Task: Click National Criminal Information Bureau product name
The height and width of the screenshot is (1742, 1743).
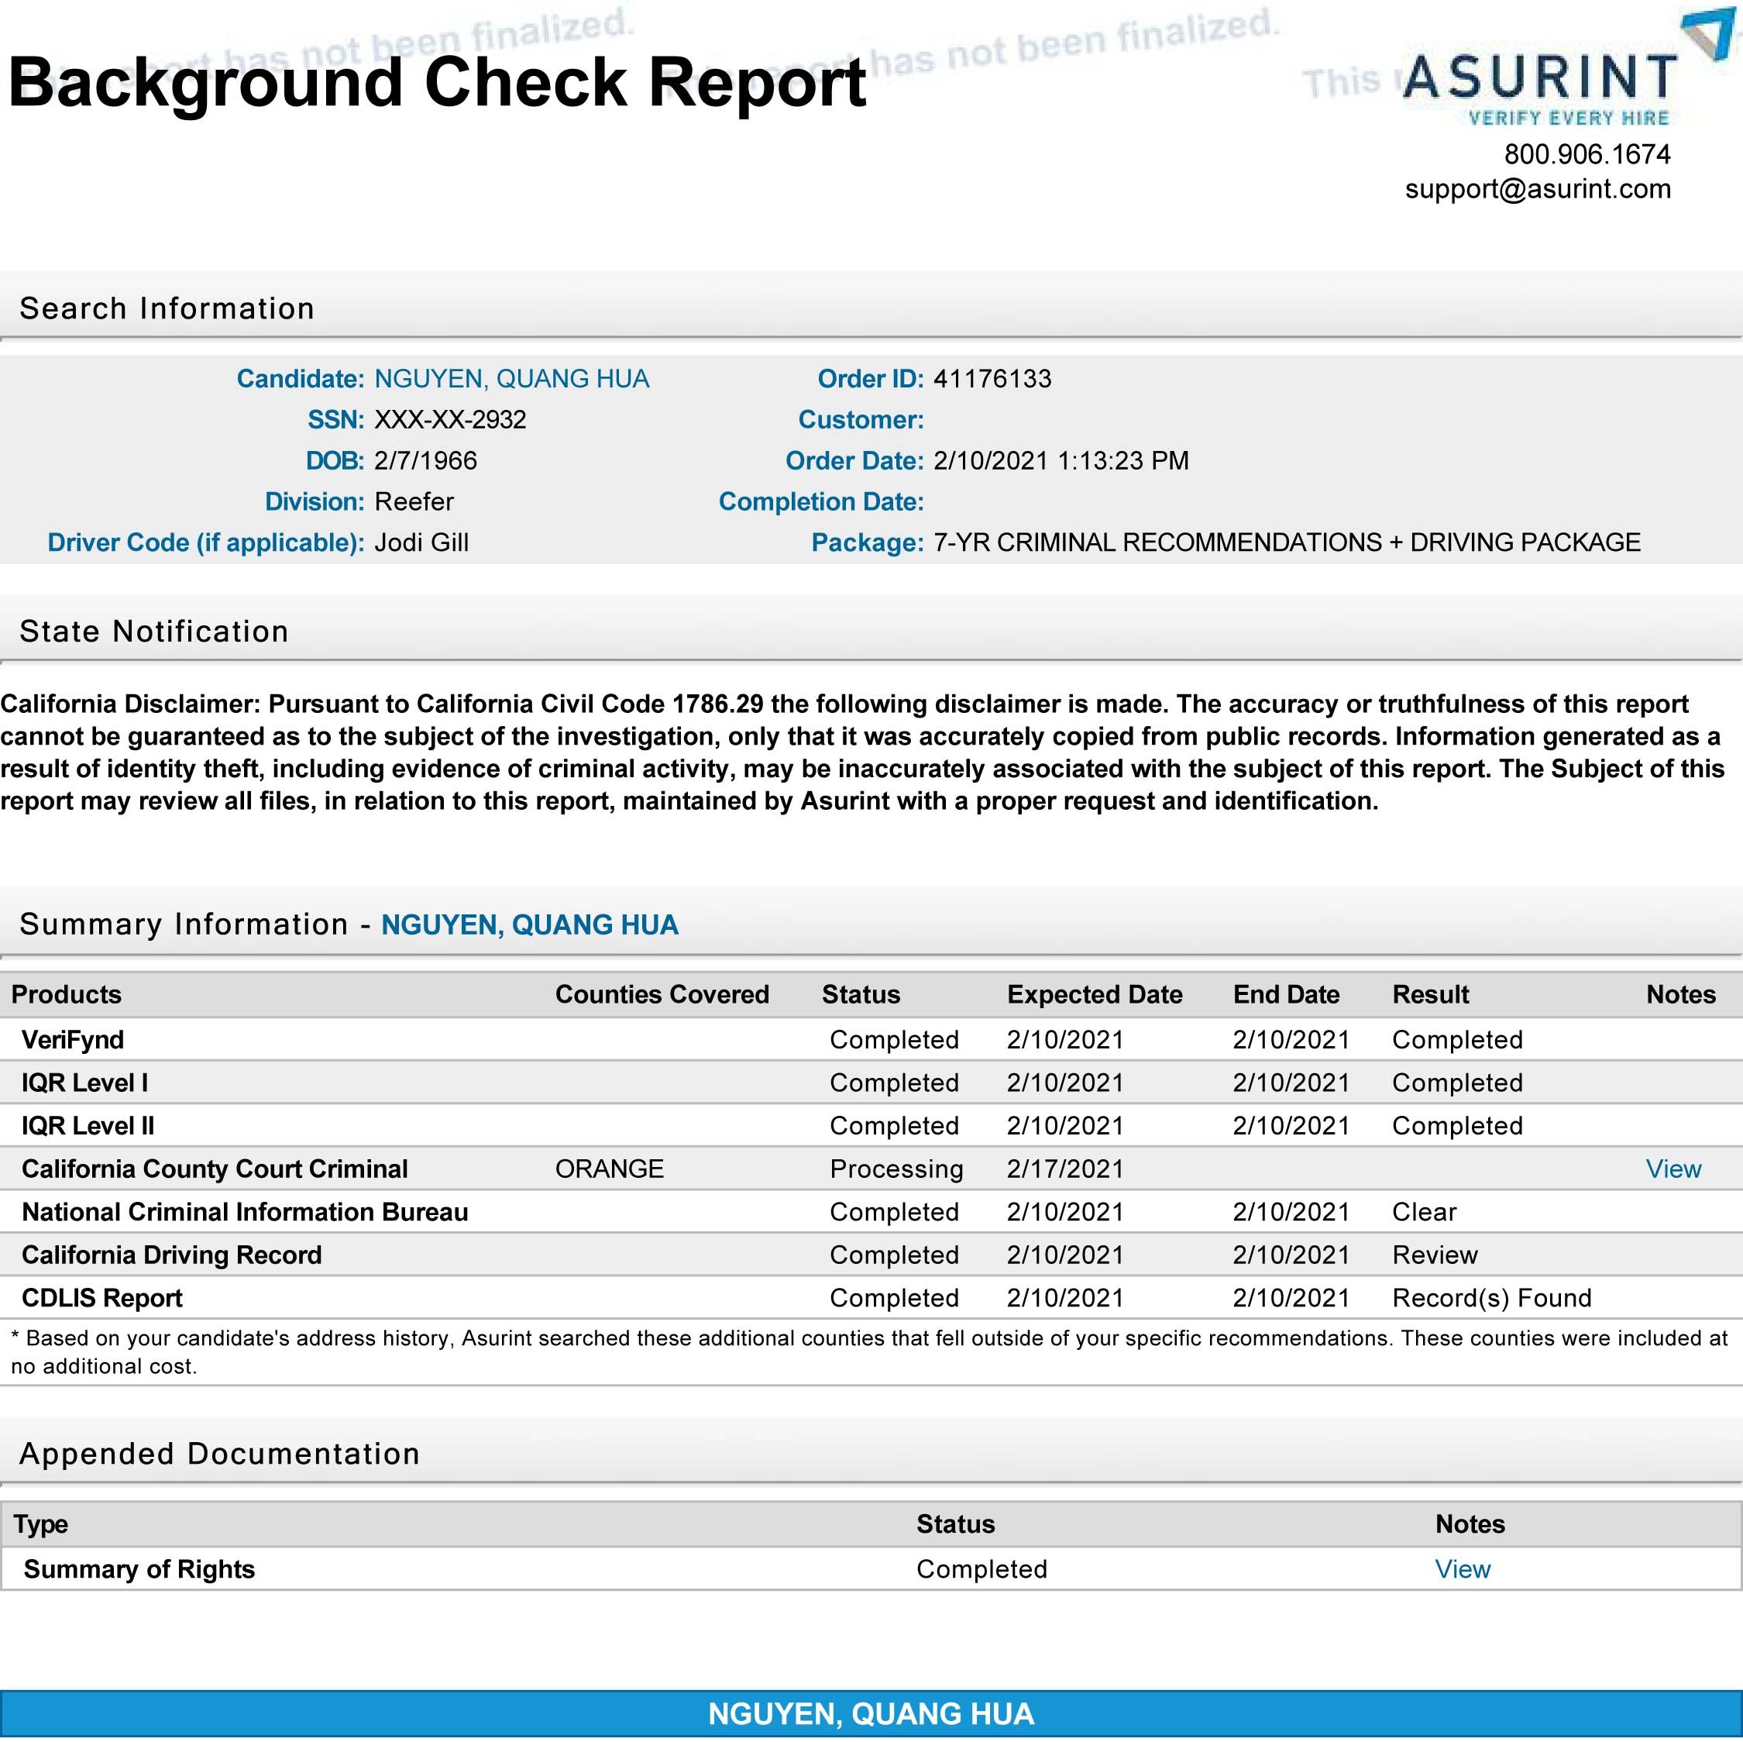Action: click(245, 1212)
